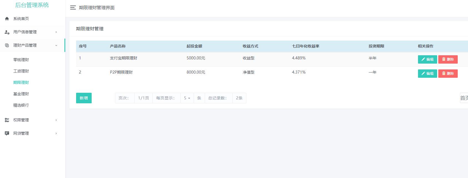Click the 投资期限 column header

[377, 46]
